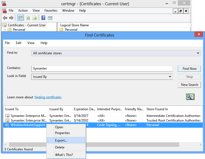Image resolution: width=205 pixels, height=159 pixels.
Task: Click certificate icon of Trusted Root row
Action: click(x=7, y=120)
